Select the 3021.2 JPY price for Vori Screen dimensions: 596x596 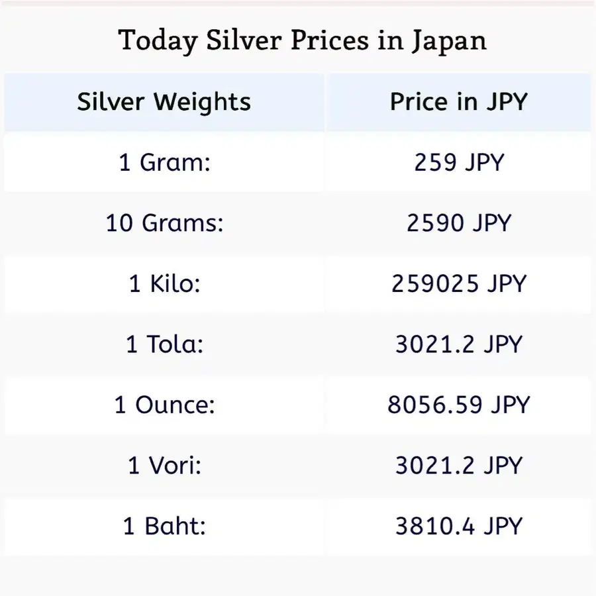tap(458, 466)
